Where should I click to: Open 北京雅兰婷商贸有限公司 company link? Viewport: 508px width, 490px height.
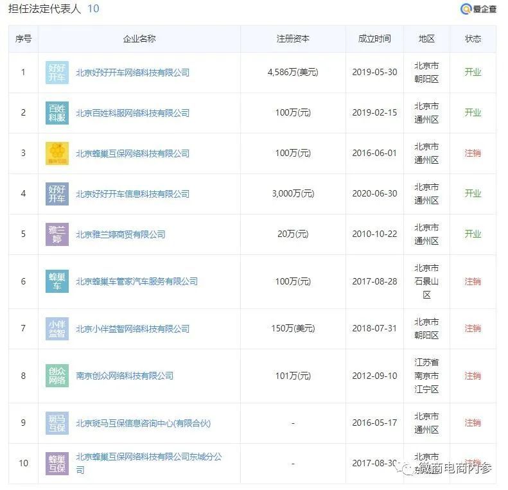pos(121,234)
